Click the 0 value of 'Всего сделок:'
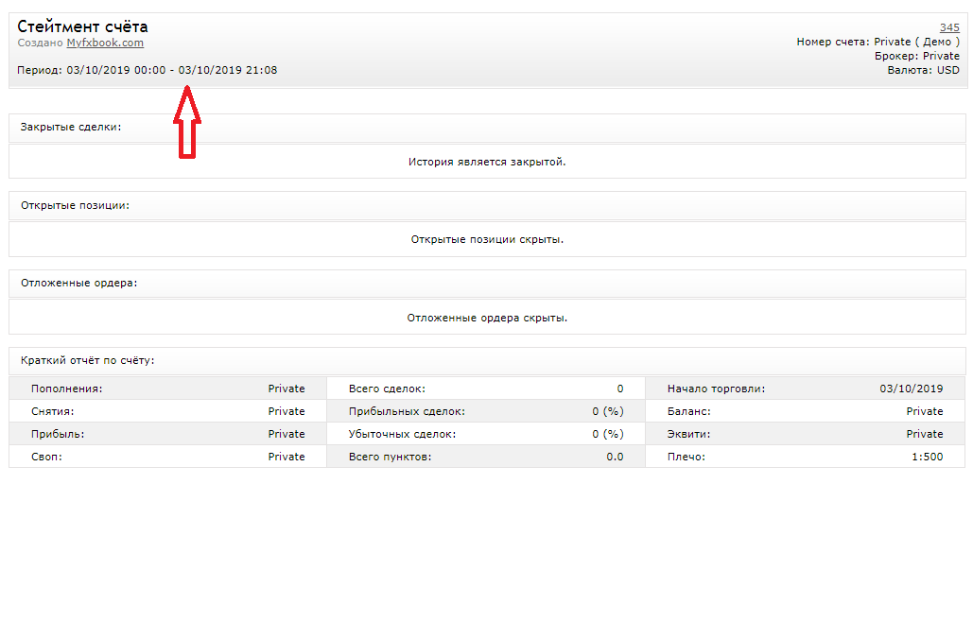973x622 pixels. point(620,389)
